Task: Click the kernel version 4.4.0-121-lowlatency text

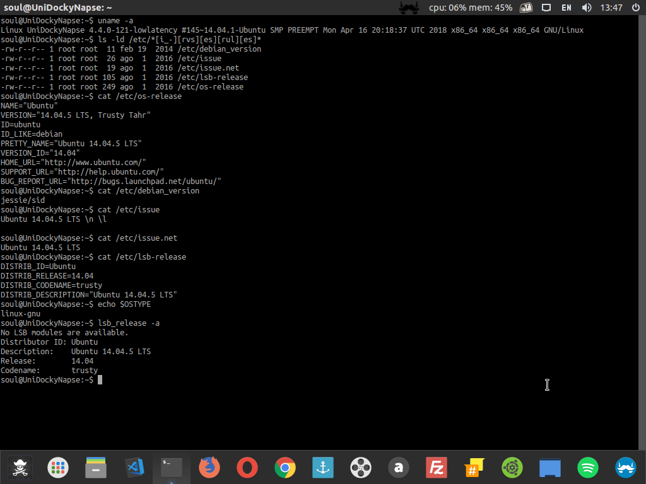Action: 133,30
